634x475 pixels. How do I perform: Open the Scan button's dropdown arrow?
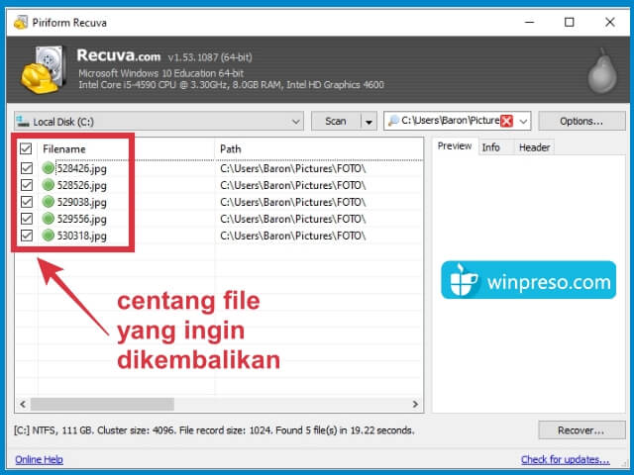369,121
